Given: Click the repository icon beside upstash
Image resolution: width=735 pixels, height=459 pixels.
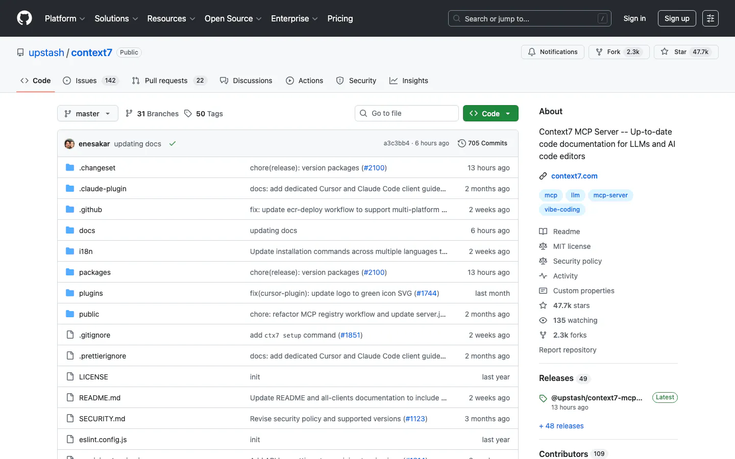Looking at the screenshot, I should [x=20, y=53].
